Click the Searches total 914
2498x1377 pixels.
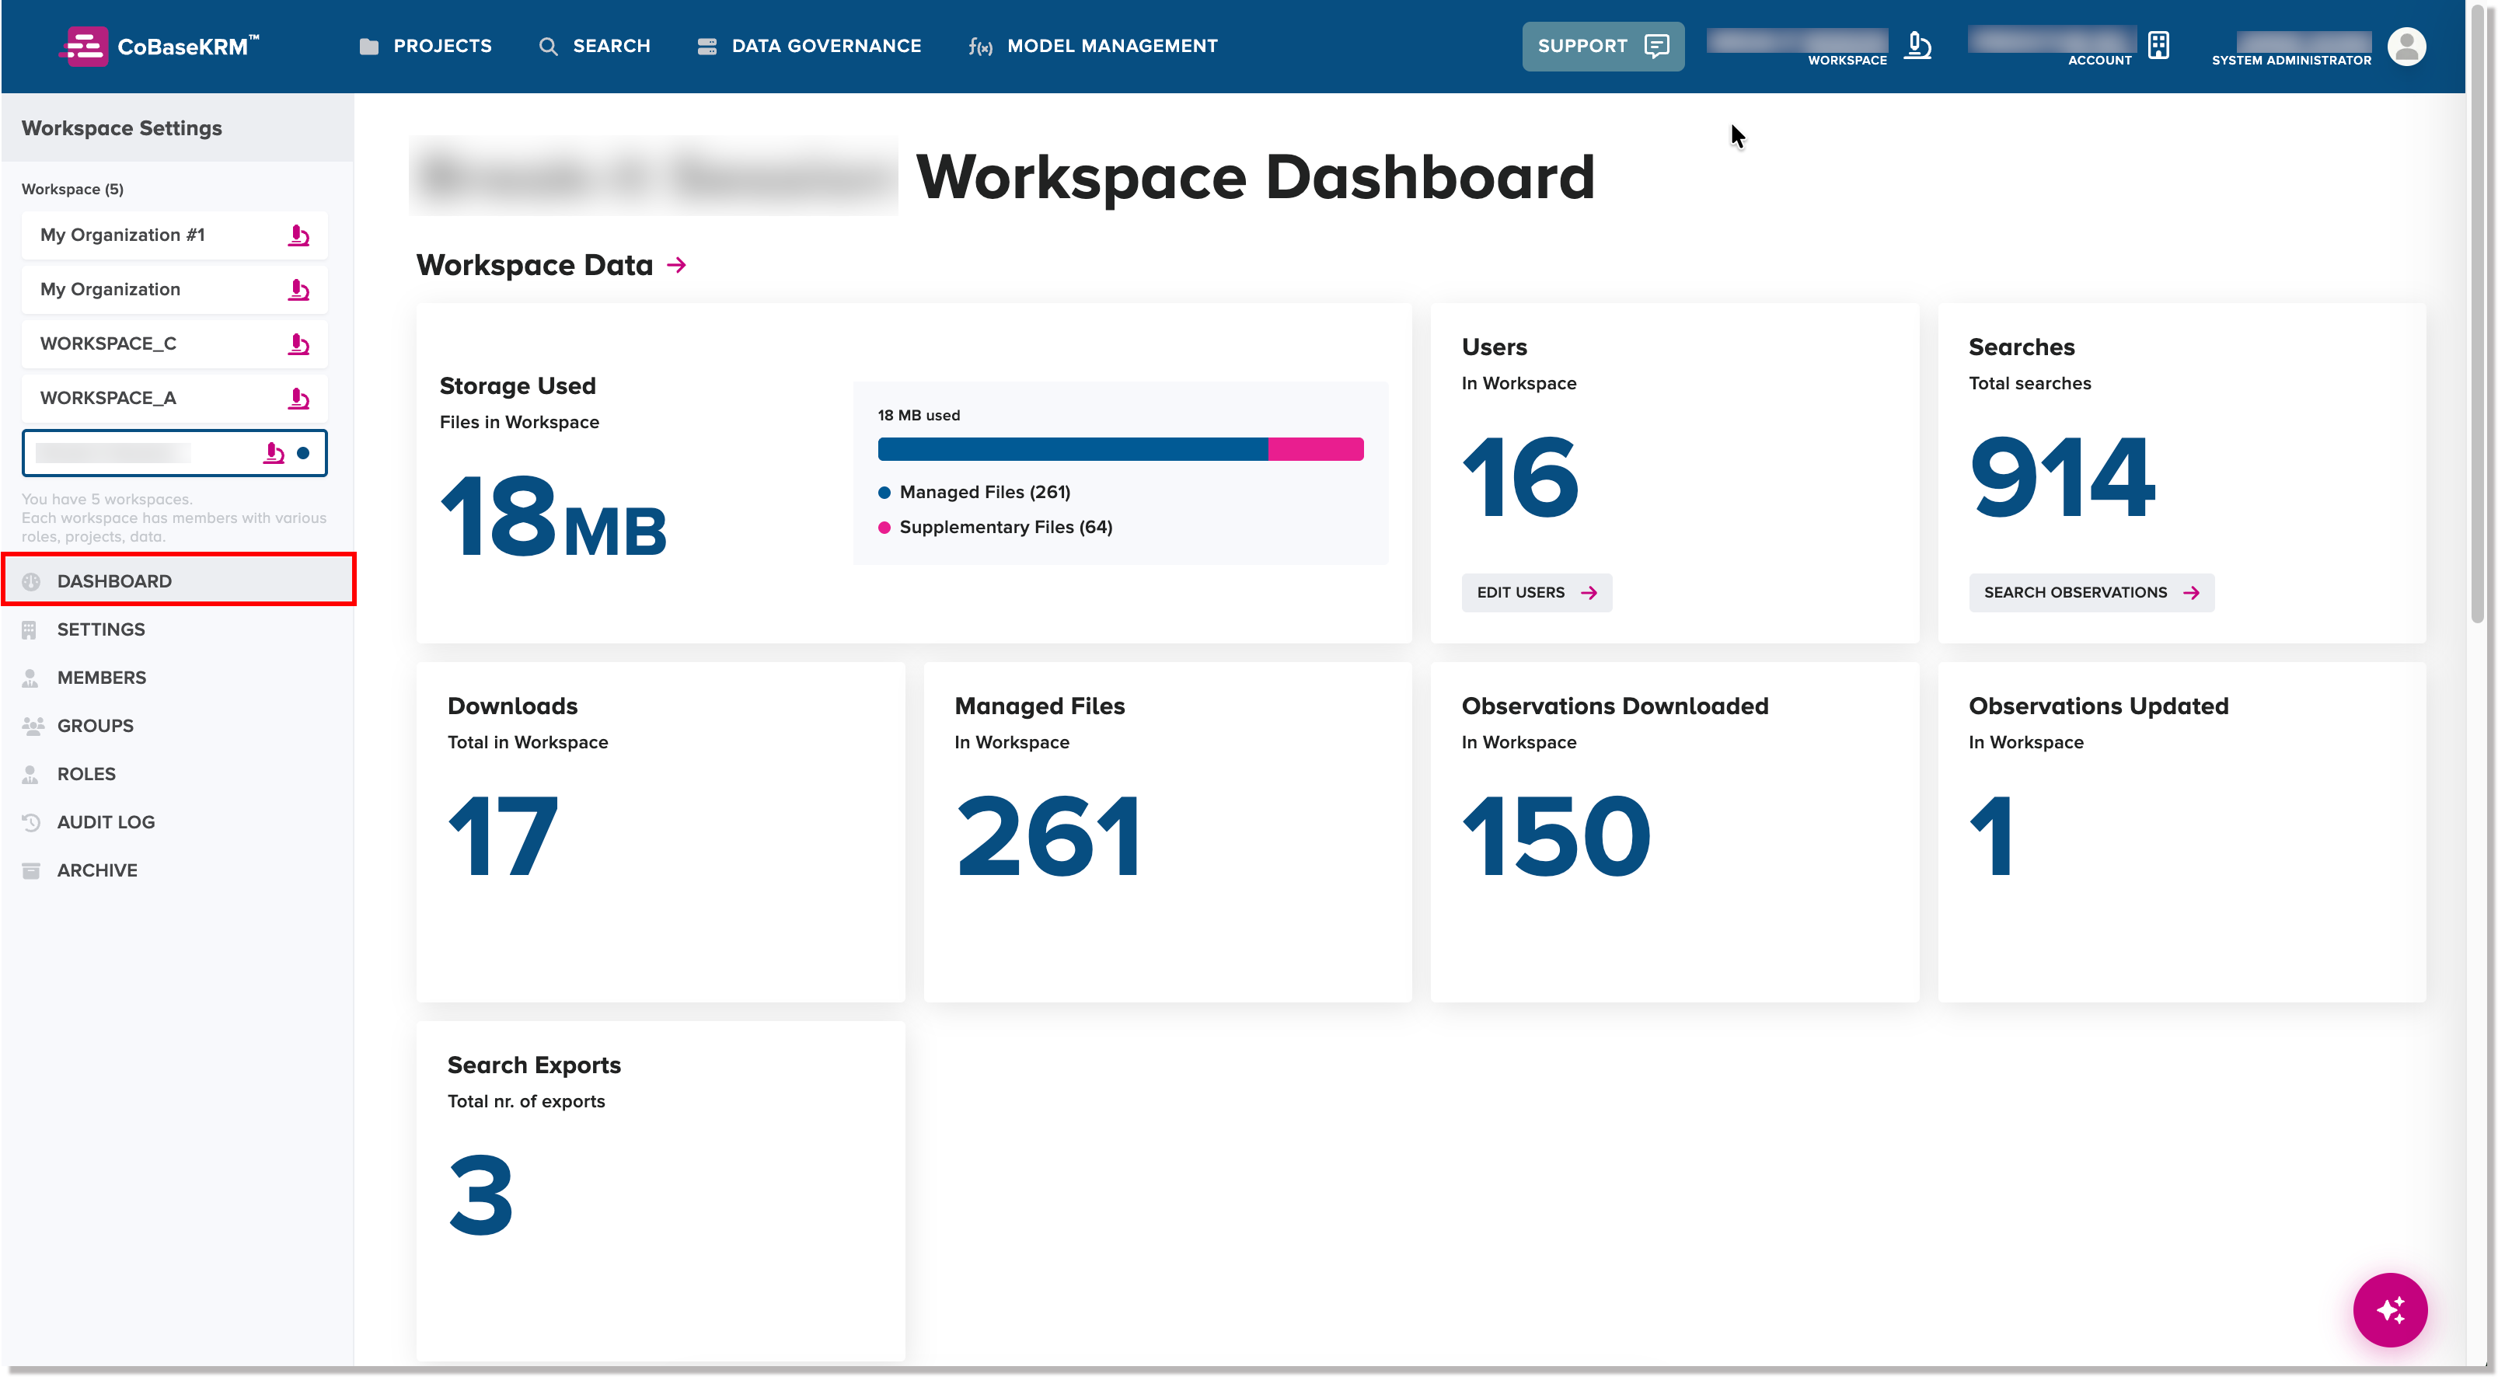coord(2062,476)
